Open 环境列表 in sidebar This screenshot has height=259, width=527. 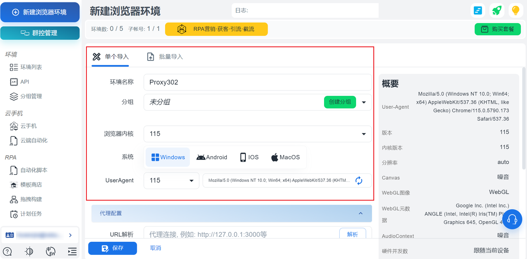tap(26, 67)
